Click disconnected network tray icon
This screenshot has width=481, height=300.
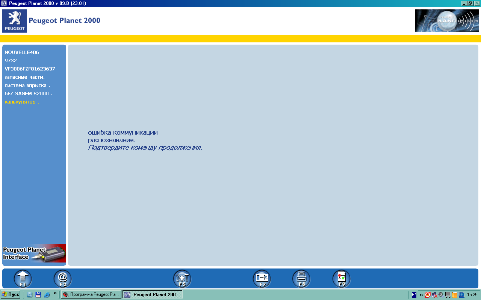434,295
